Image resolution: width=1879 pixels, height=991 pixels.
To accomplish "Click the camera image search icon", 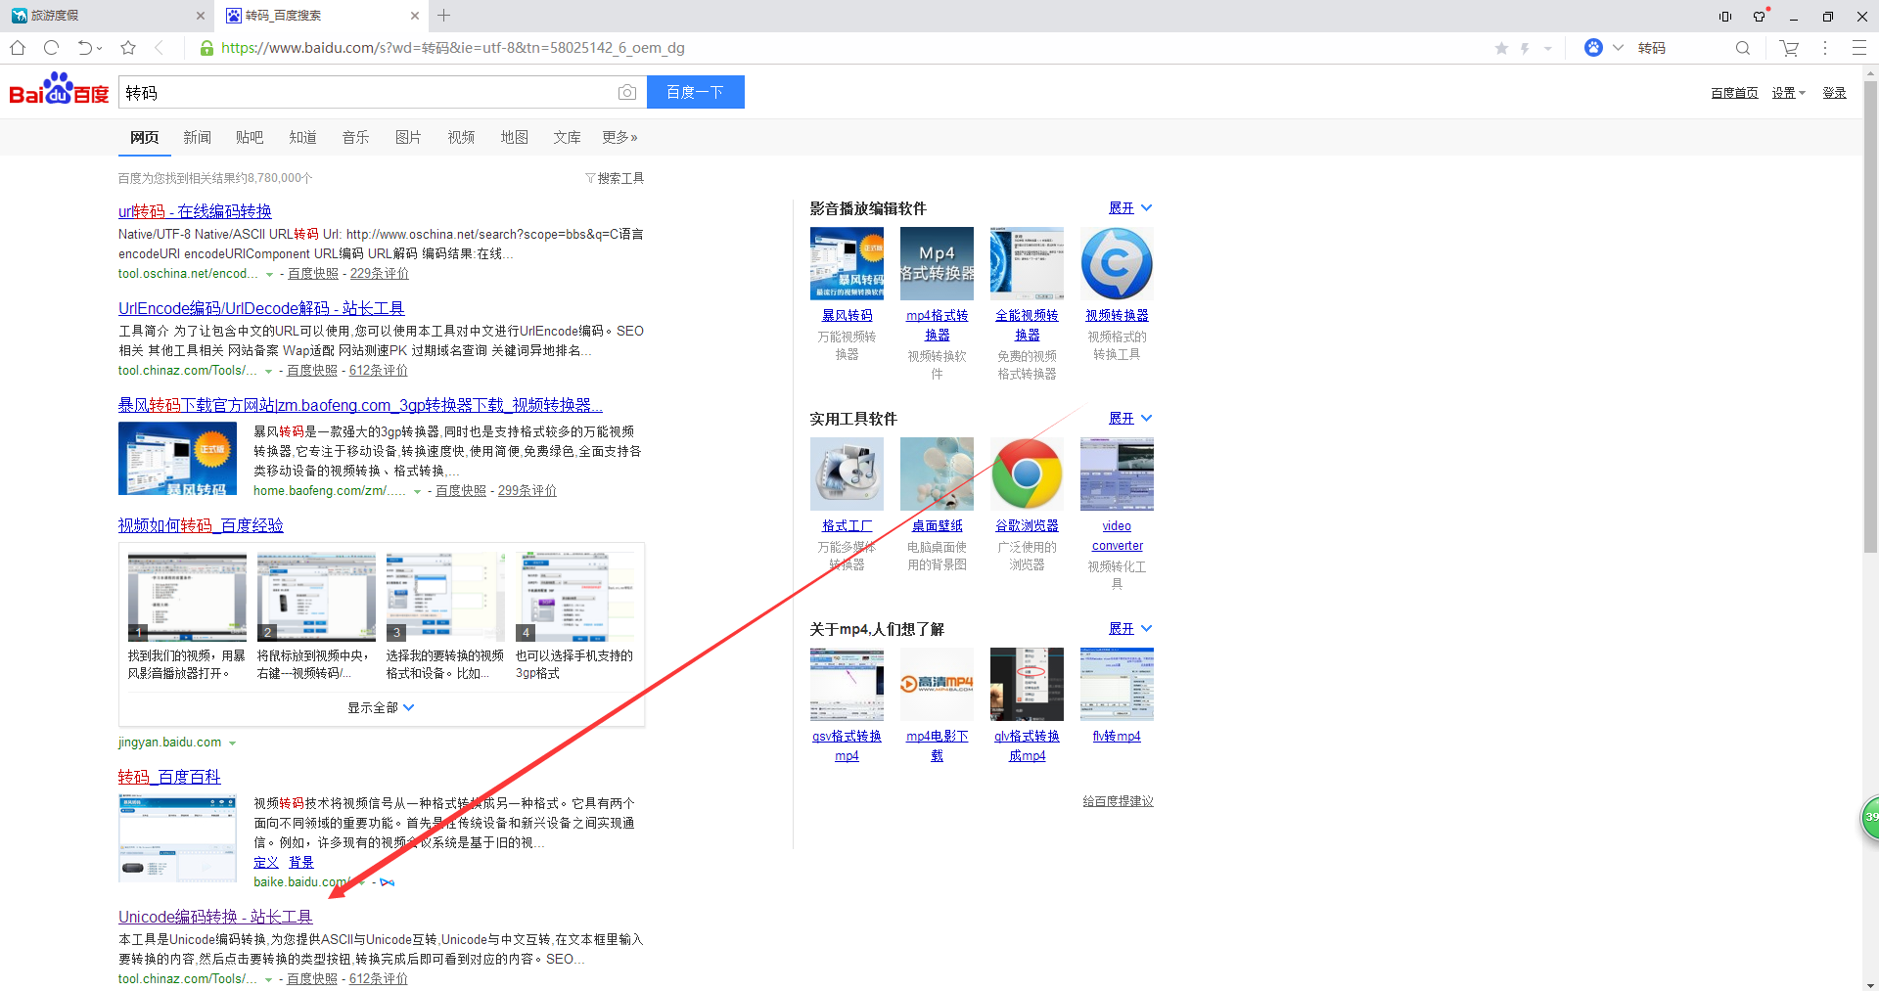I will (627, 92).
